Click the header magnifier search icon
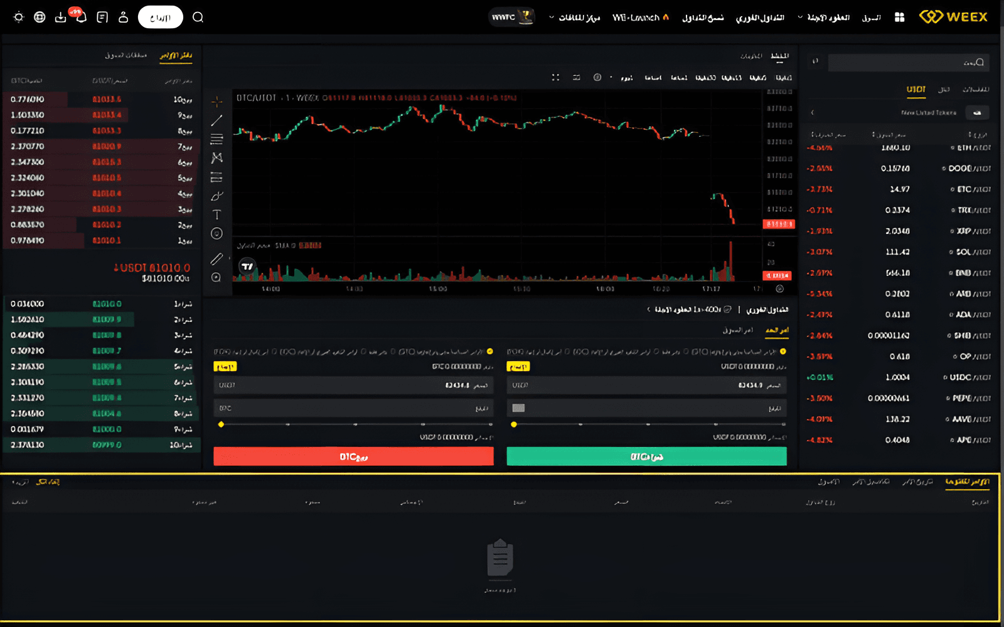Viewport: 1004px width, 627px height. [198, 18]
